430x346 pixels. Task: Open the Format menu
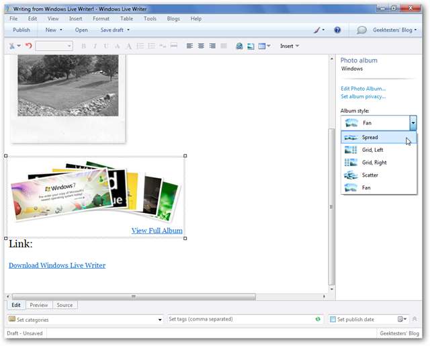click(x=101, y=19)
